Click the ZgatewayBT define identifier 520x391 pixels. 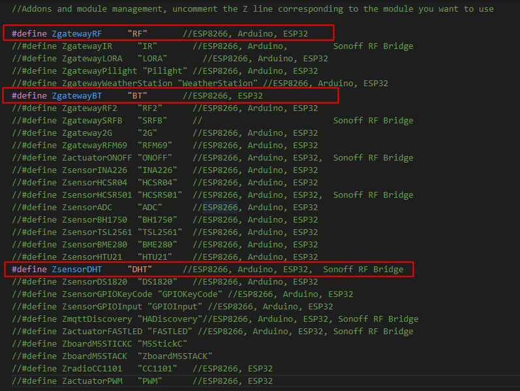click(76, 95)
